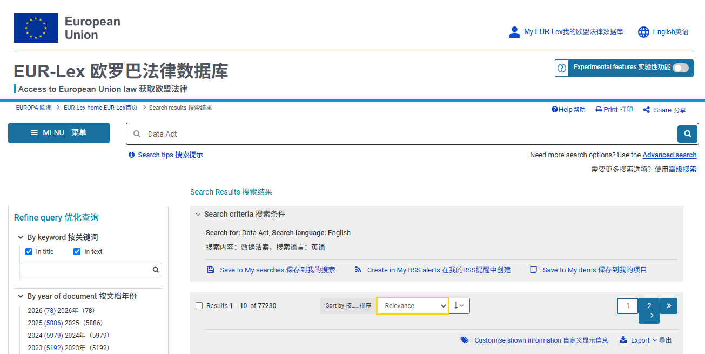Select all results with the Results checkbox
Image resolution: width=705 pixels, height=354 pixels.
(x=199, y=305)
